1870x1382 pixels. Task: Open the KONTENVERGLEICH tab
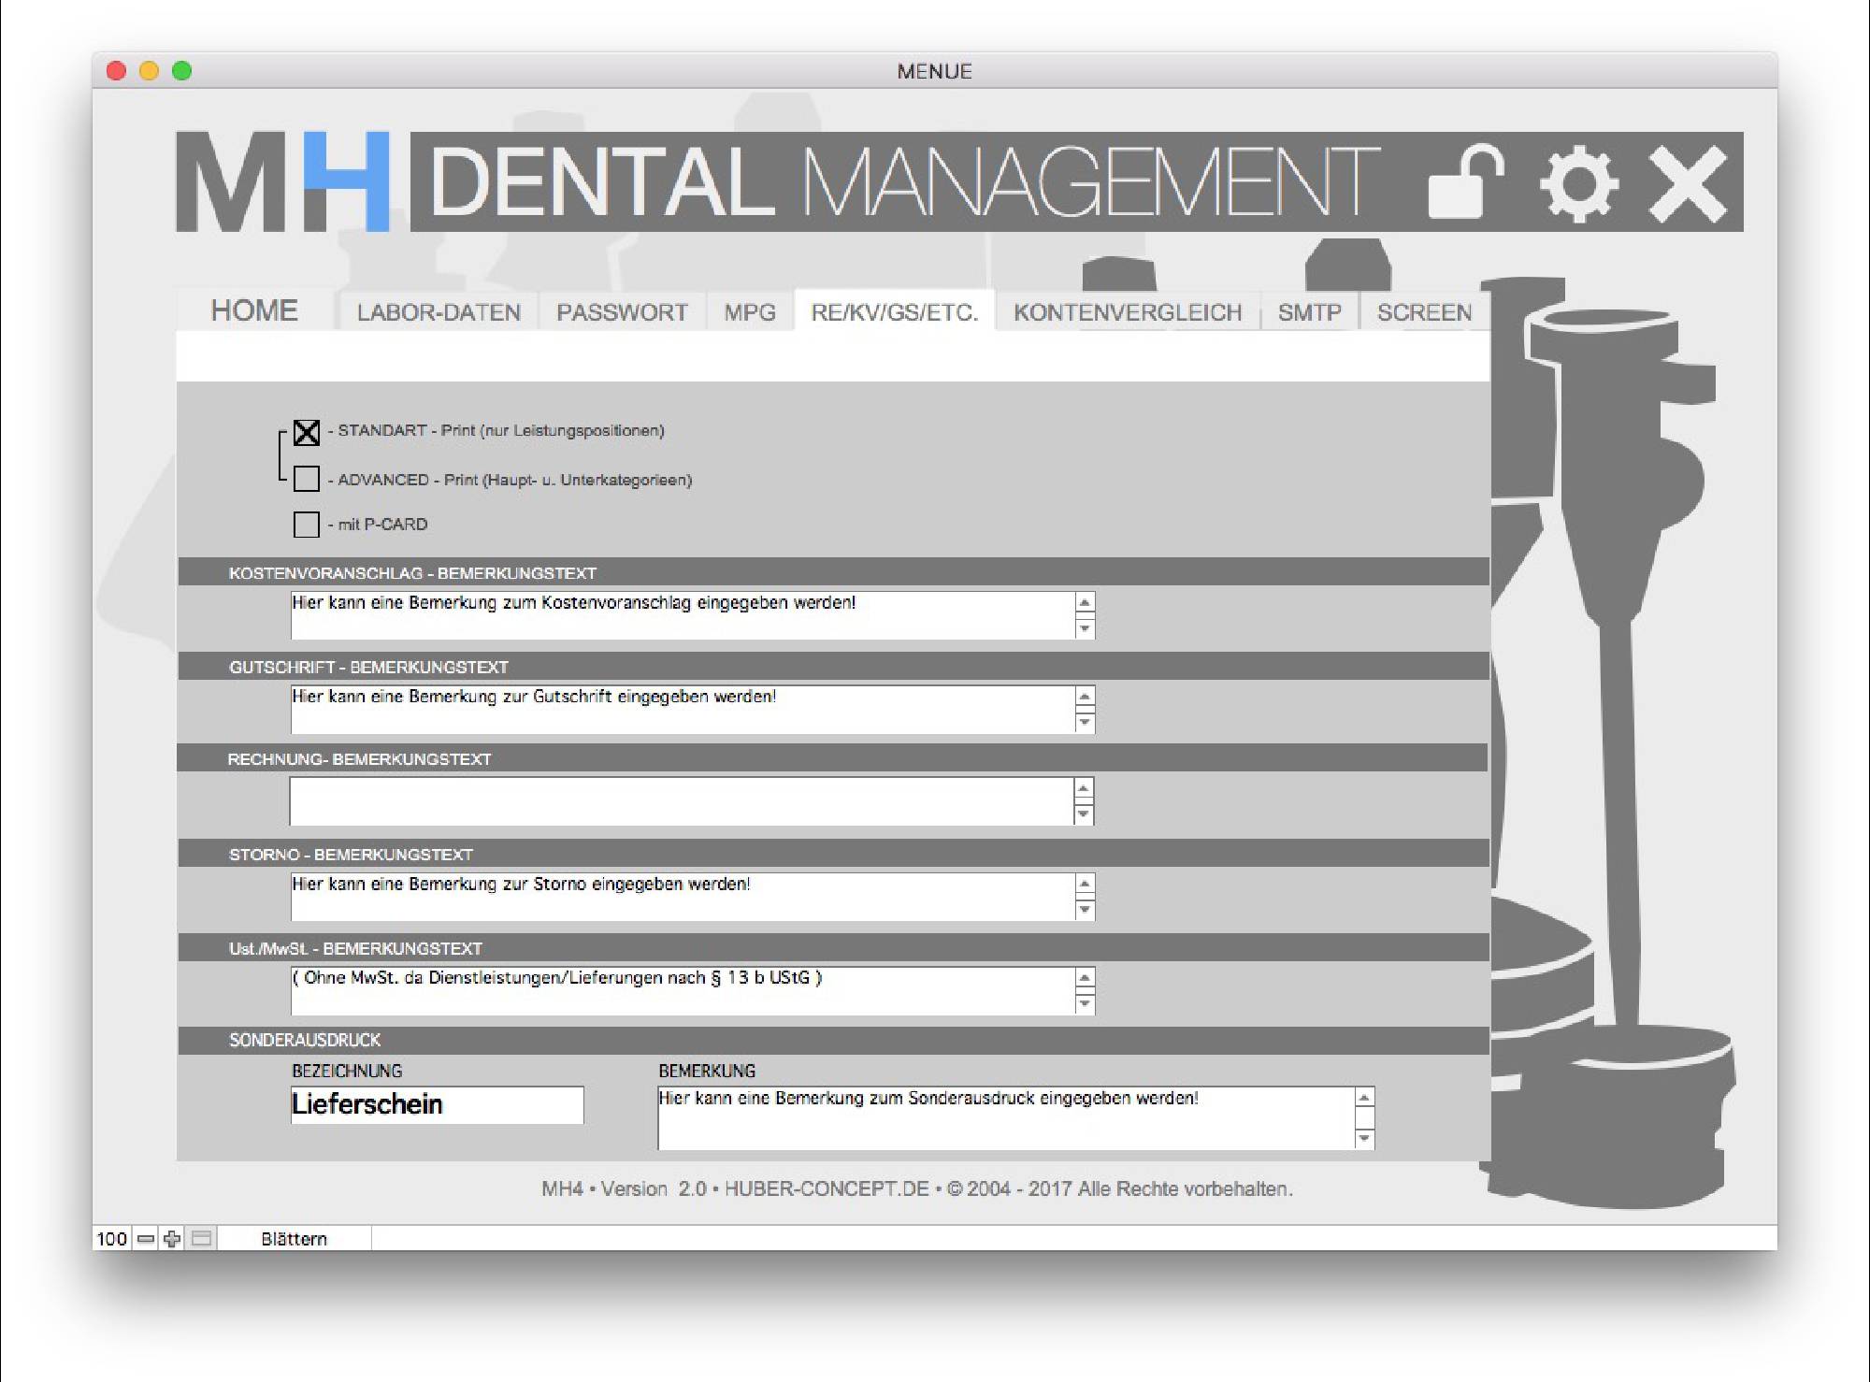pyautogui.click(x=1128, y=312)
